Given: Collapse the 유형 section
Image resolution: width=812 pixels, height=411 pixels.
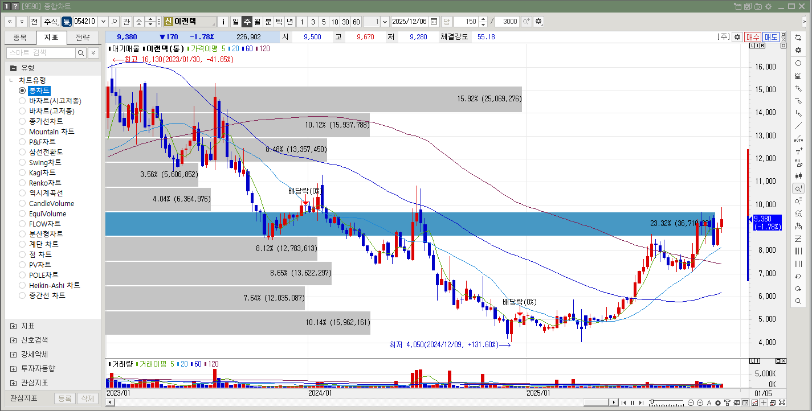Looking at the screenshot, I should tap(13, 68).
